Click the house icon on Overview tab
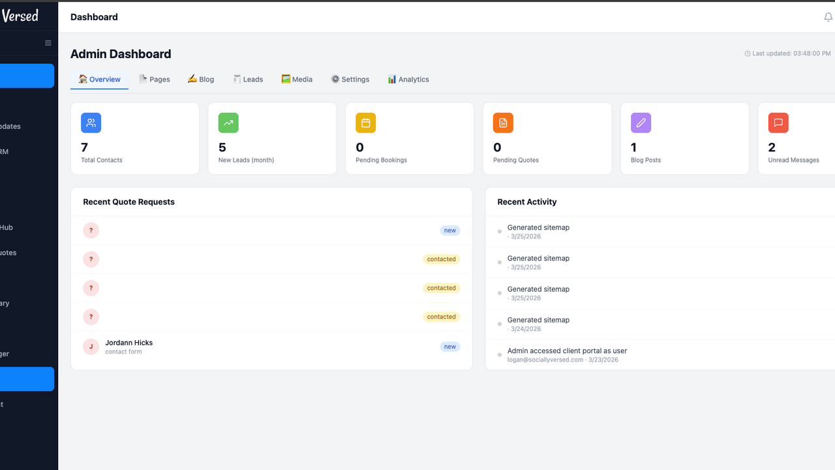Image resolution: width=835 pixels, height=470 pixels. pos(83,79)
